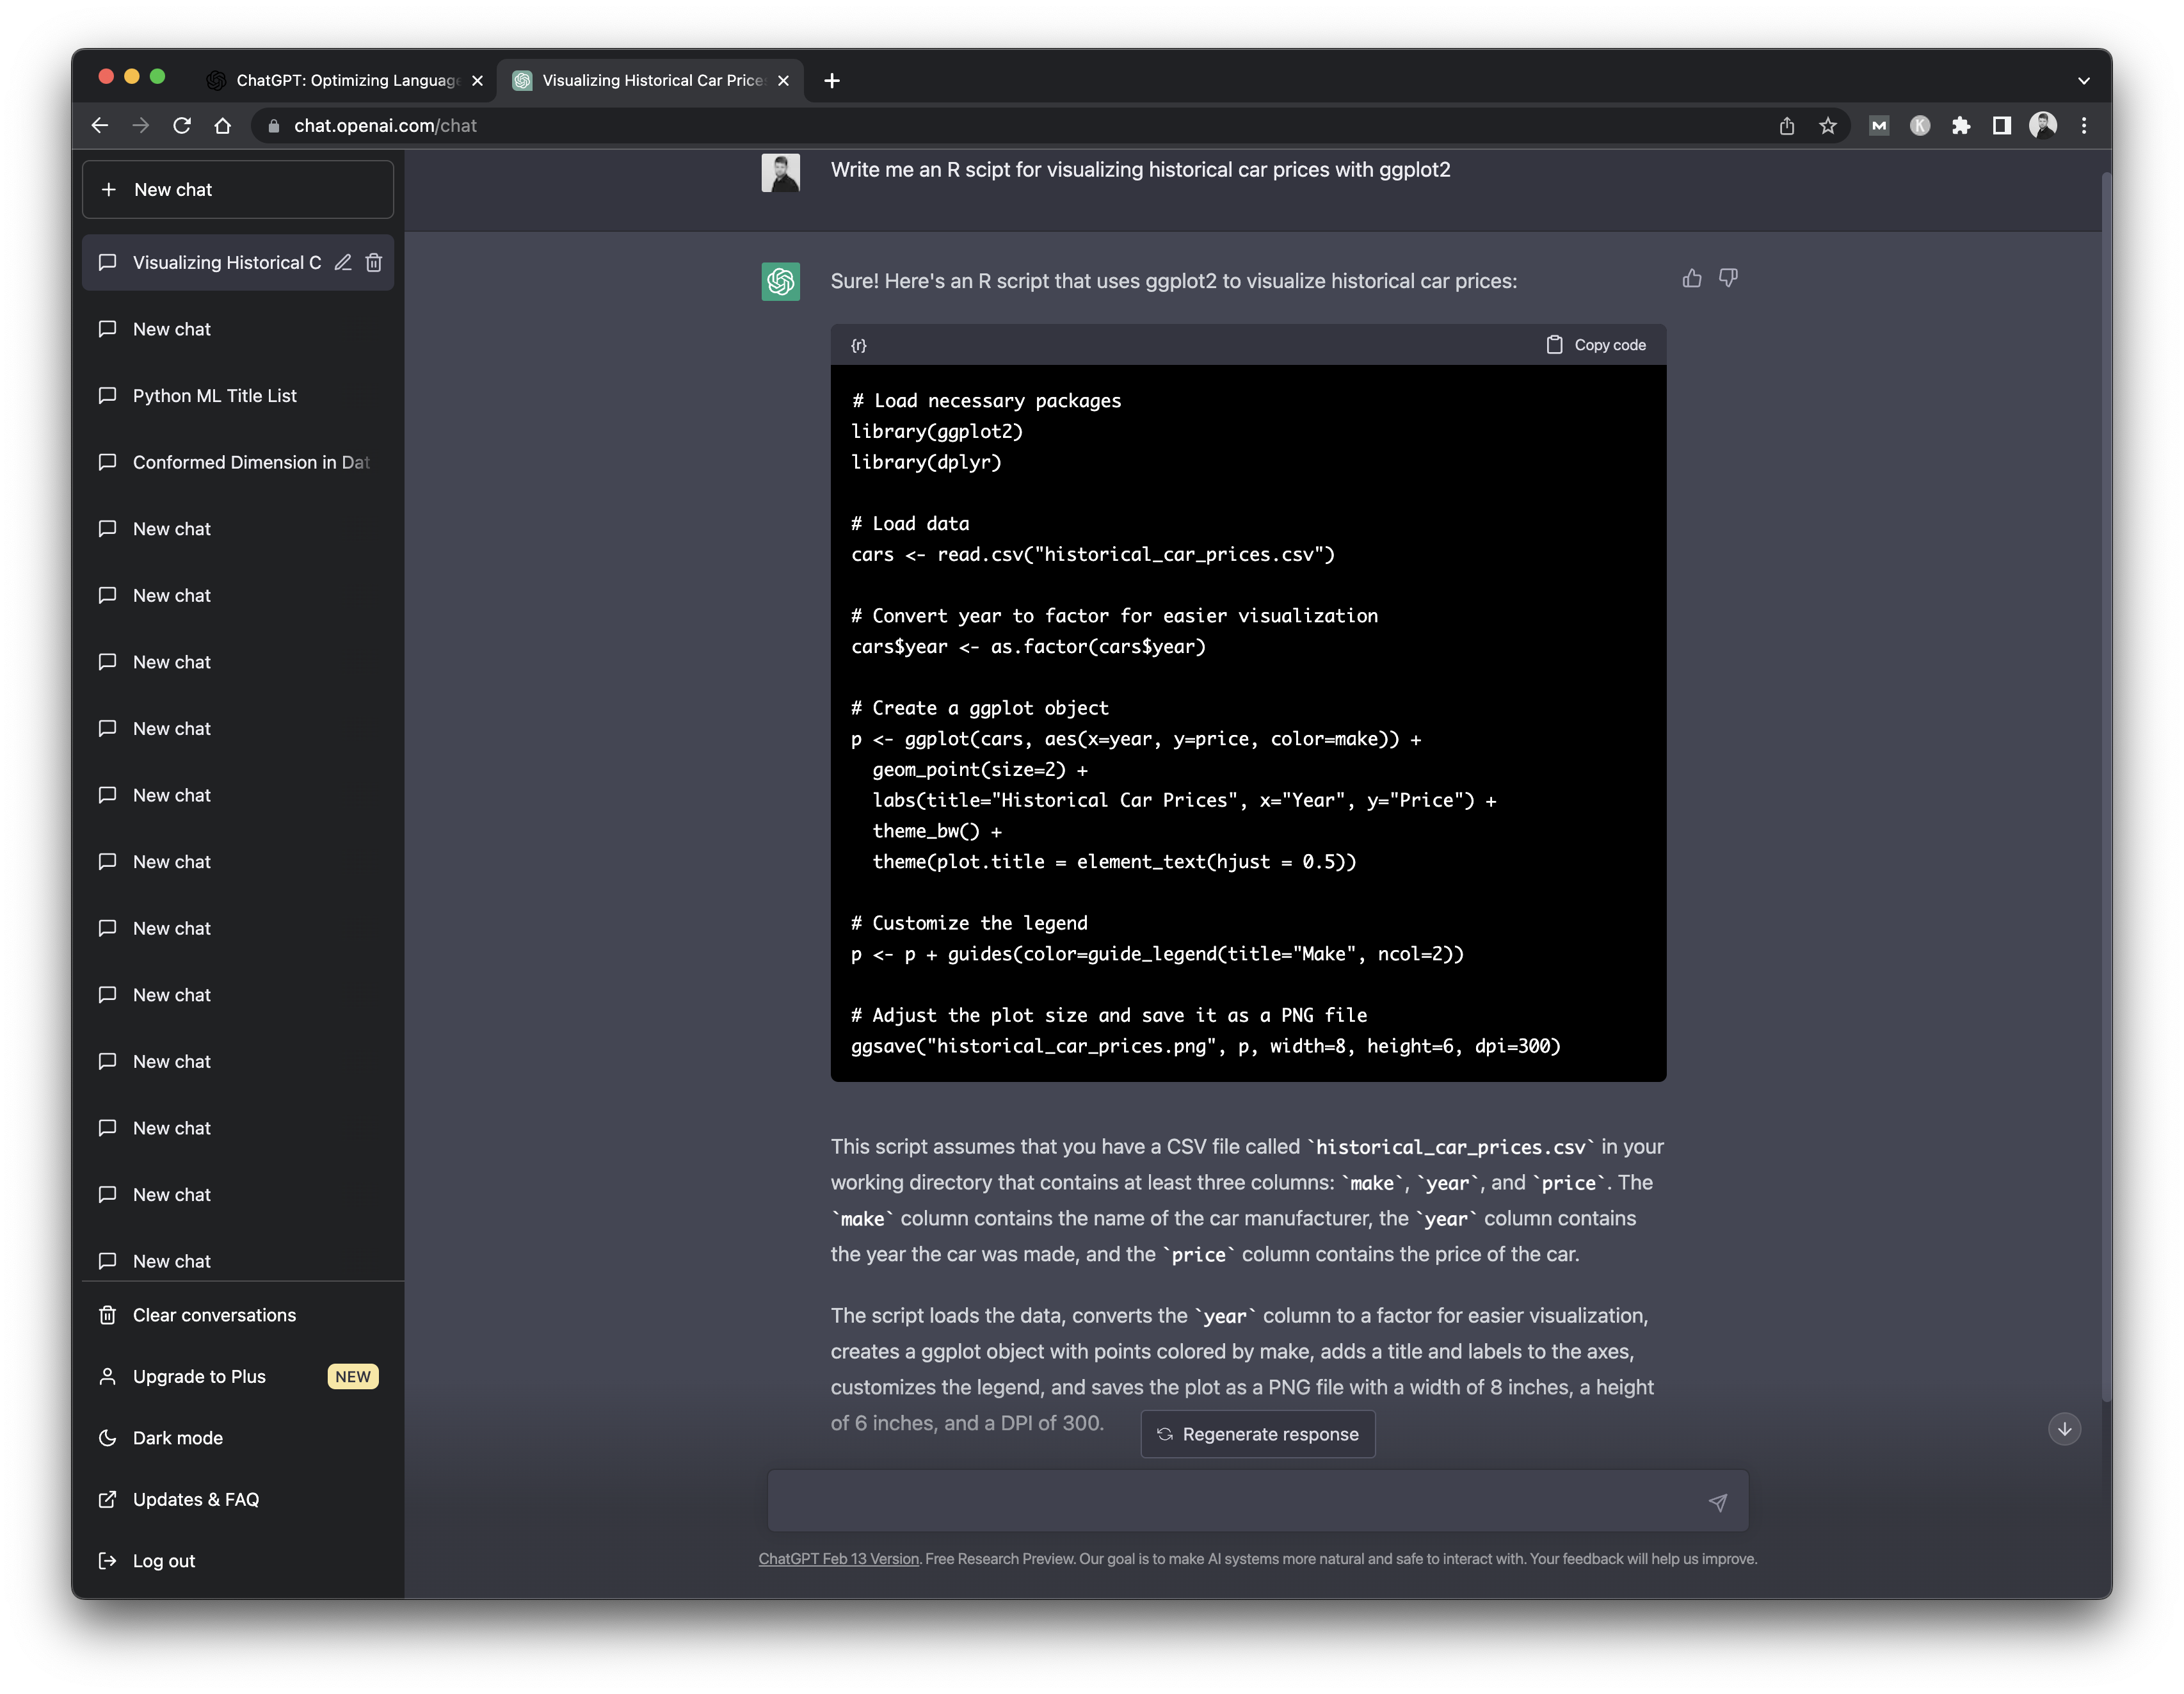Click the message input field
The height and width of the screenshot is (1694, 2184).
click(1258, 1501)
